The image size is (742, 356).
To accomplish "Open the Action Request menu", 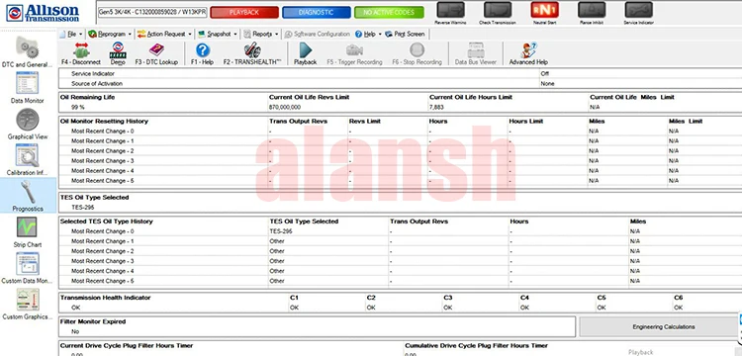I will point(165,34).
